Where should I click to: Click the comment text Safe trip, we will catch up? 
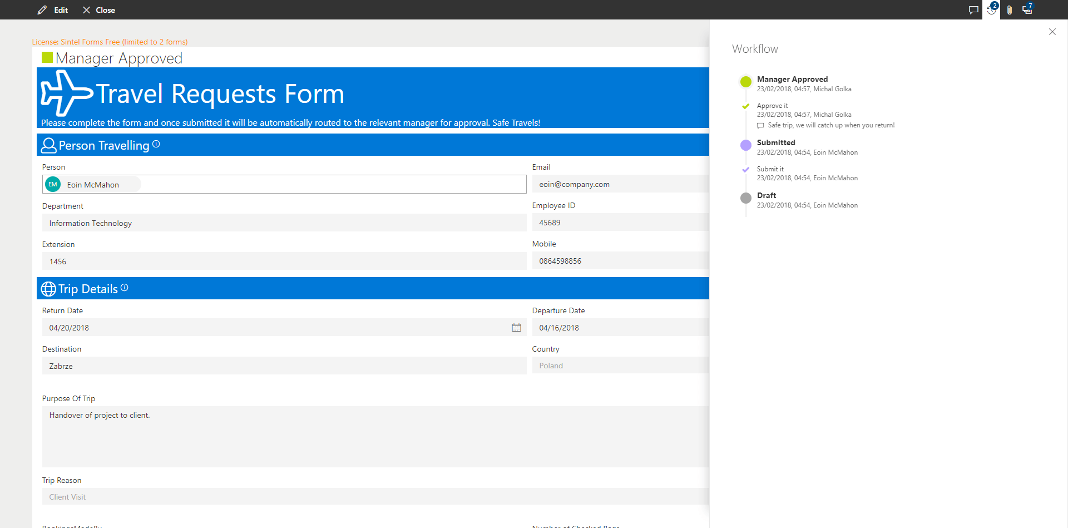(832, 125)
